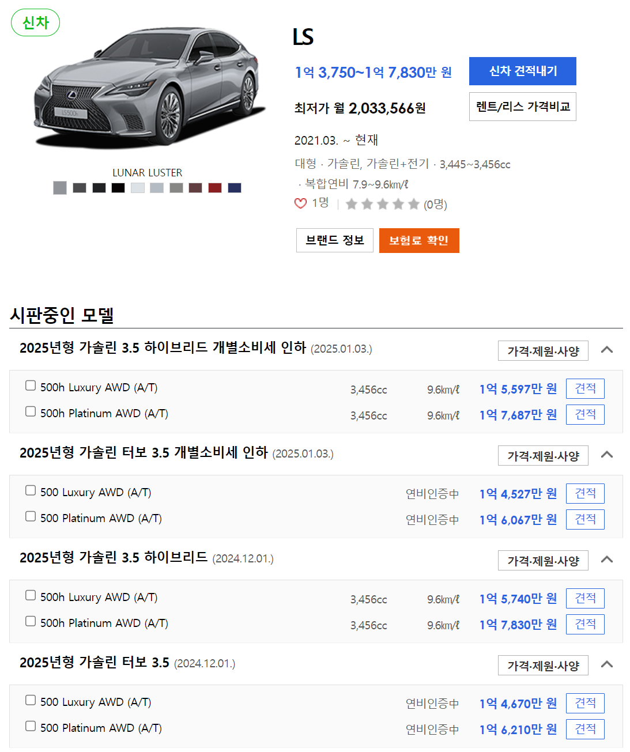
Task: Click 견적 for the 1억 6,210만 원 trim
Action: pos(585,729)
